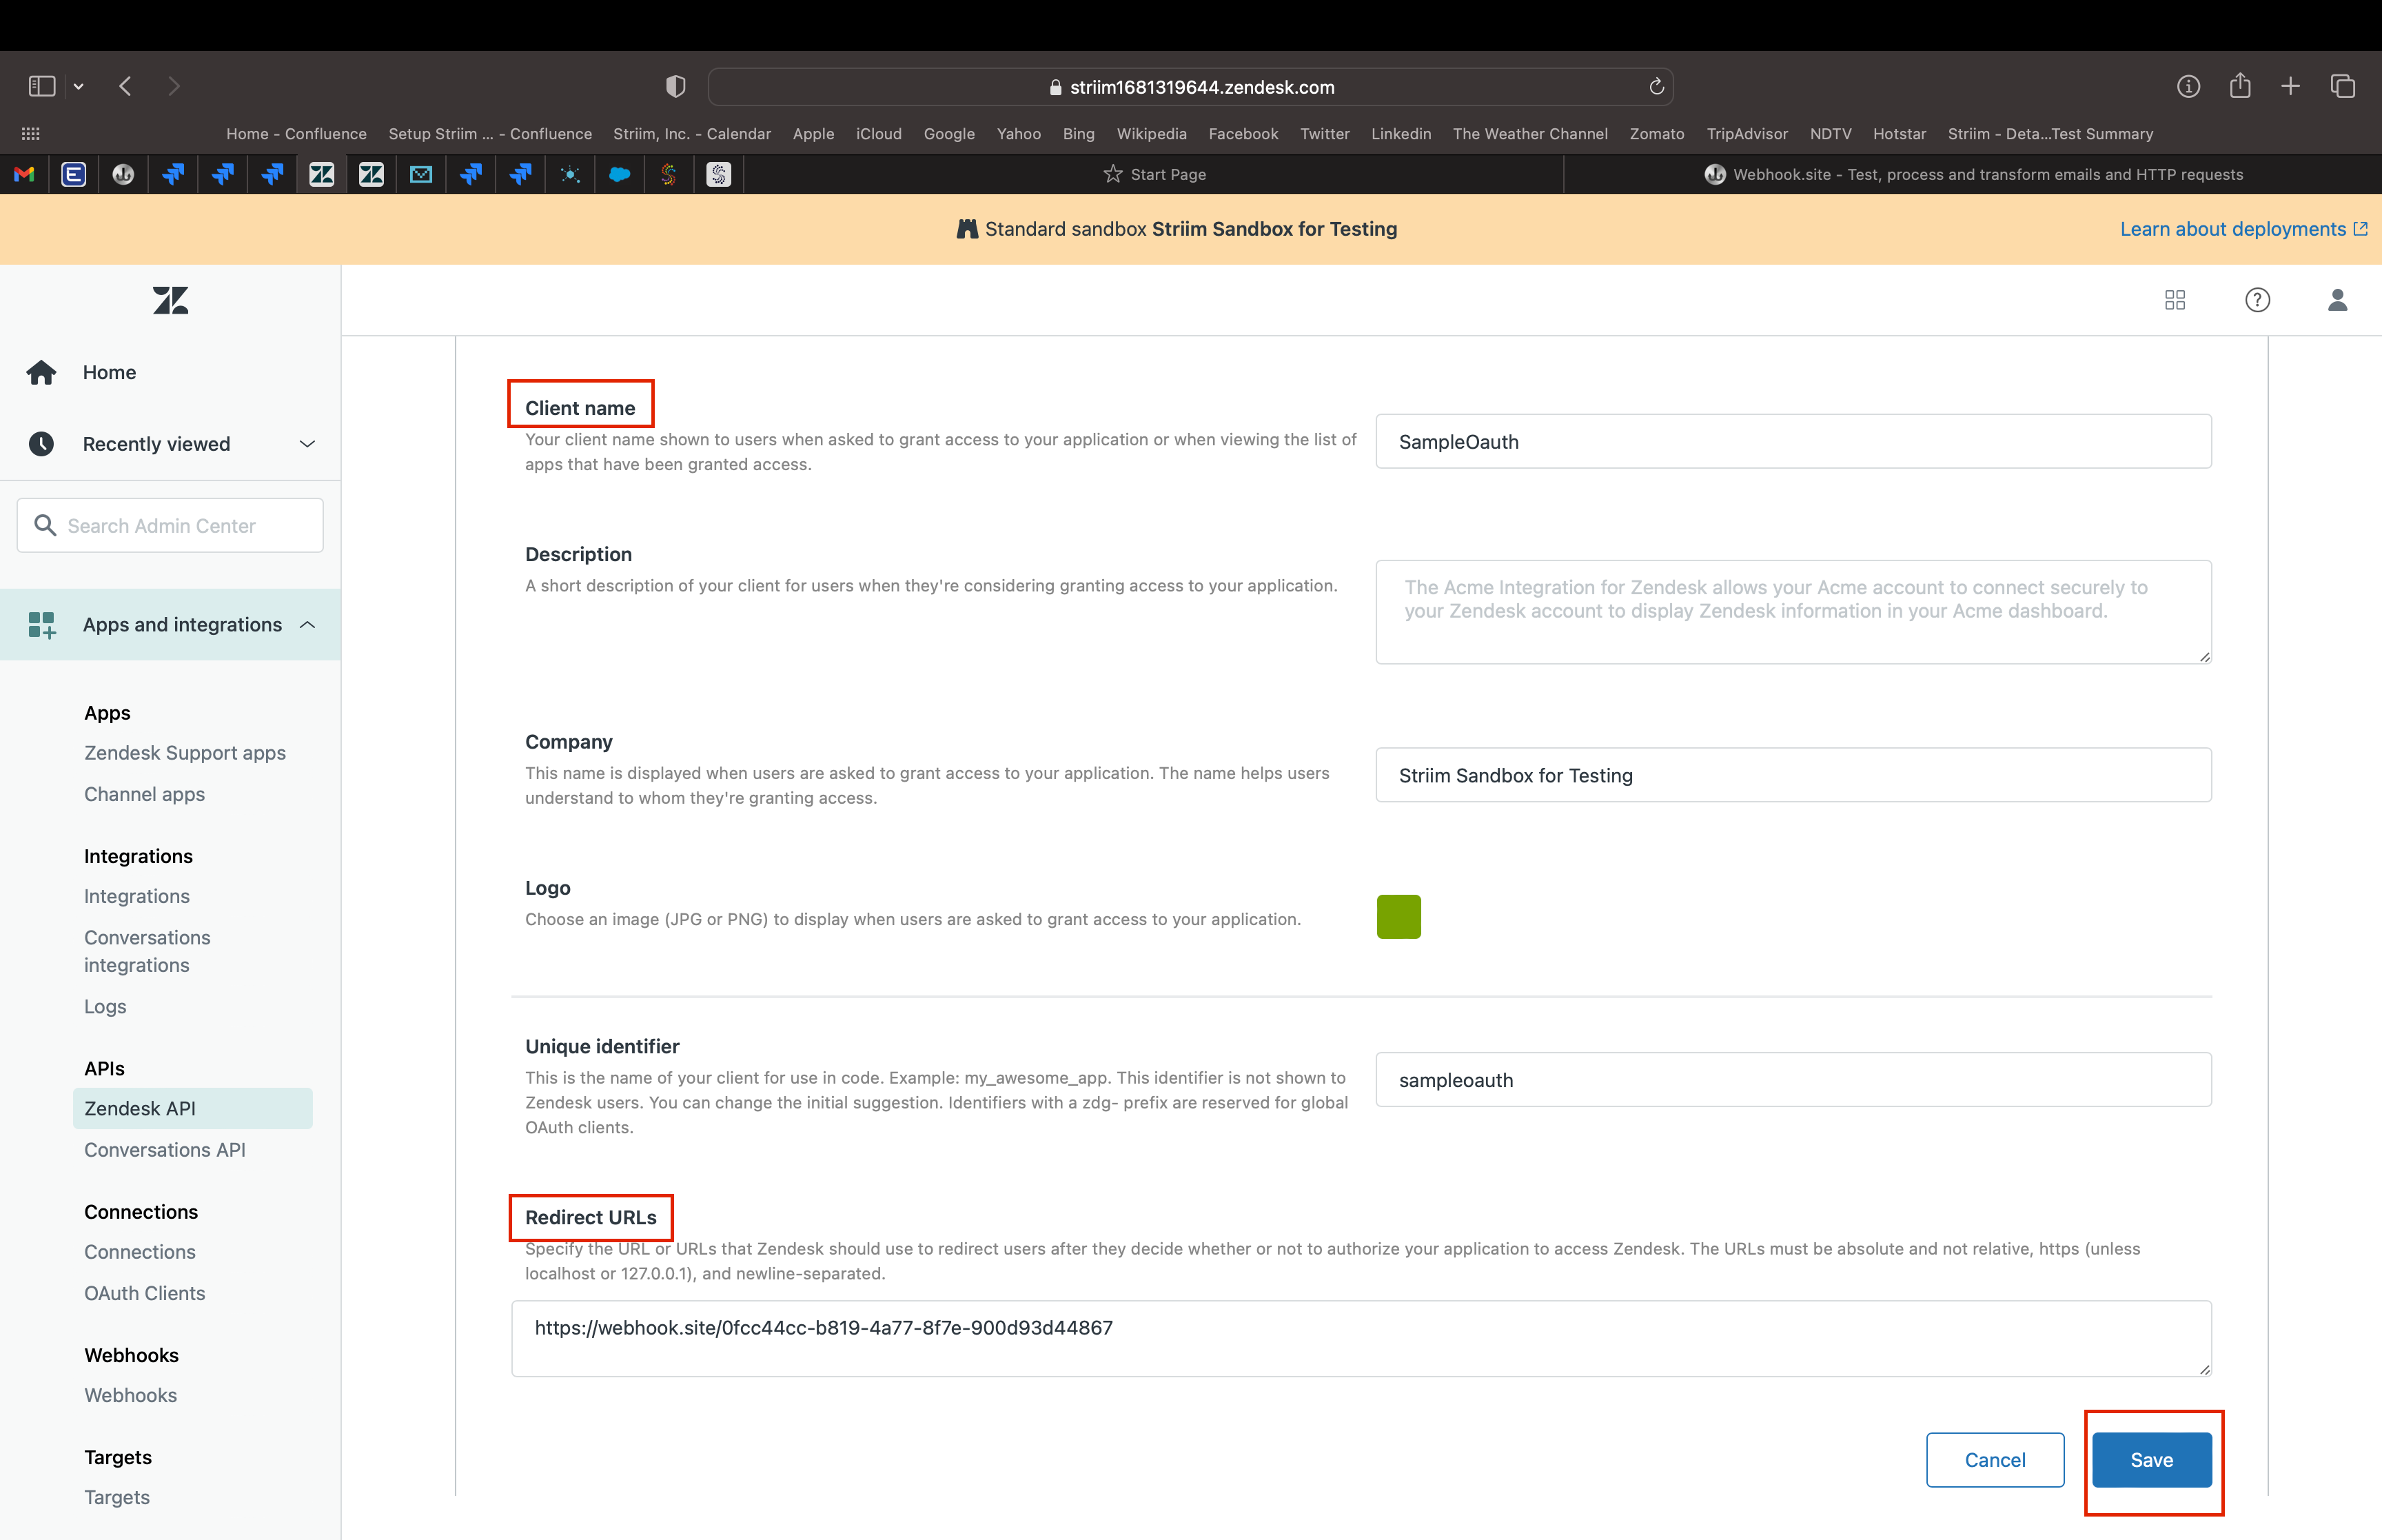The image size is (2382, 1540).
Task: Toggle the Safari sidebar visibility
Action: pos(41,86)
